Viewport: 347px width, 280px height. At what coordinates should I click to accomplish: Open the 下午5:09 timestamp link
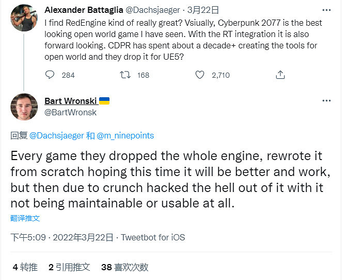(28, 237)
